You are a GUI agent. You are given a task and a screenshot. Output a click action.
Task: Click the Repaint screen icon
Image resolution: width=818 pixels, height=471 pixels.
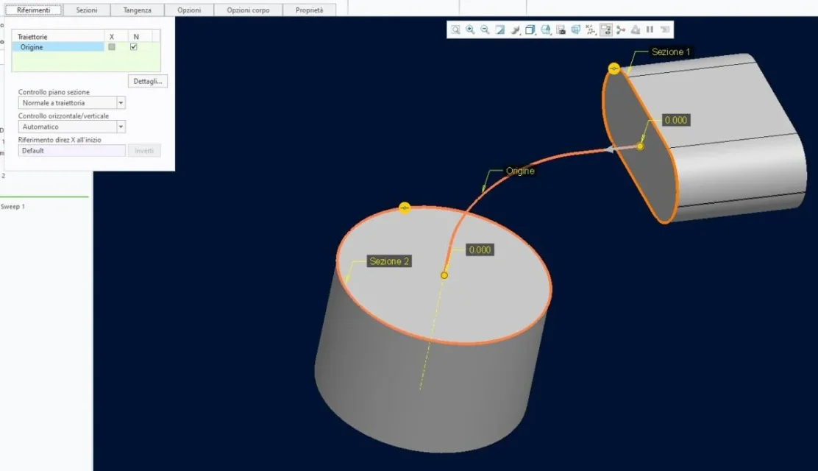(x=500, y=30)
